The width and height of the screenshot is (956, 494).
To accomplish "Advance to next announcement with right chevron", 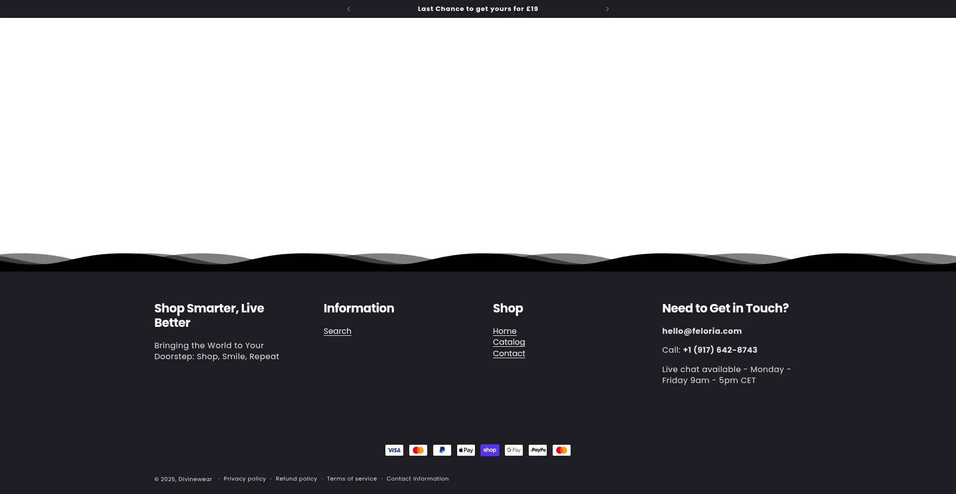I will pyautogui.click(x=607, y=9).
